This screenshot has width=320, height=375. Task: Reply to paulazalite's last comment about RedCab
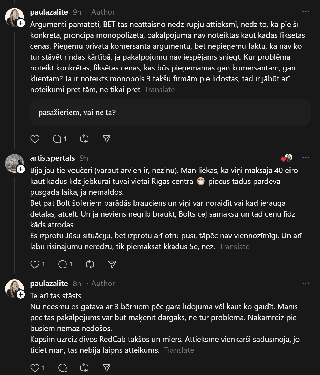63,368
